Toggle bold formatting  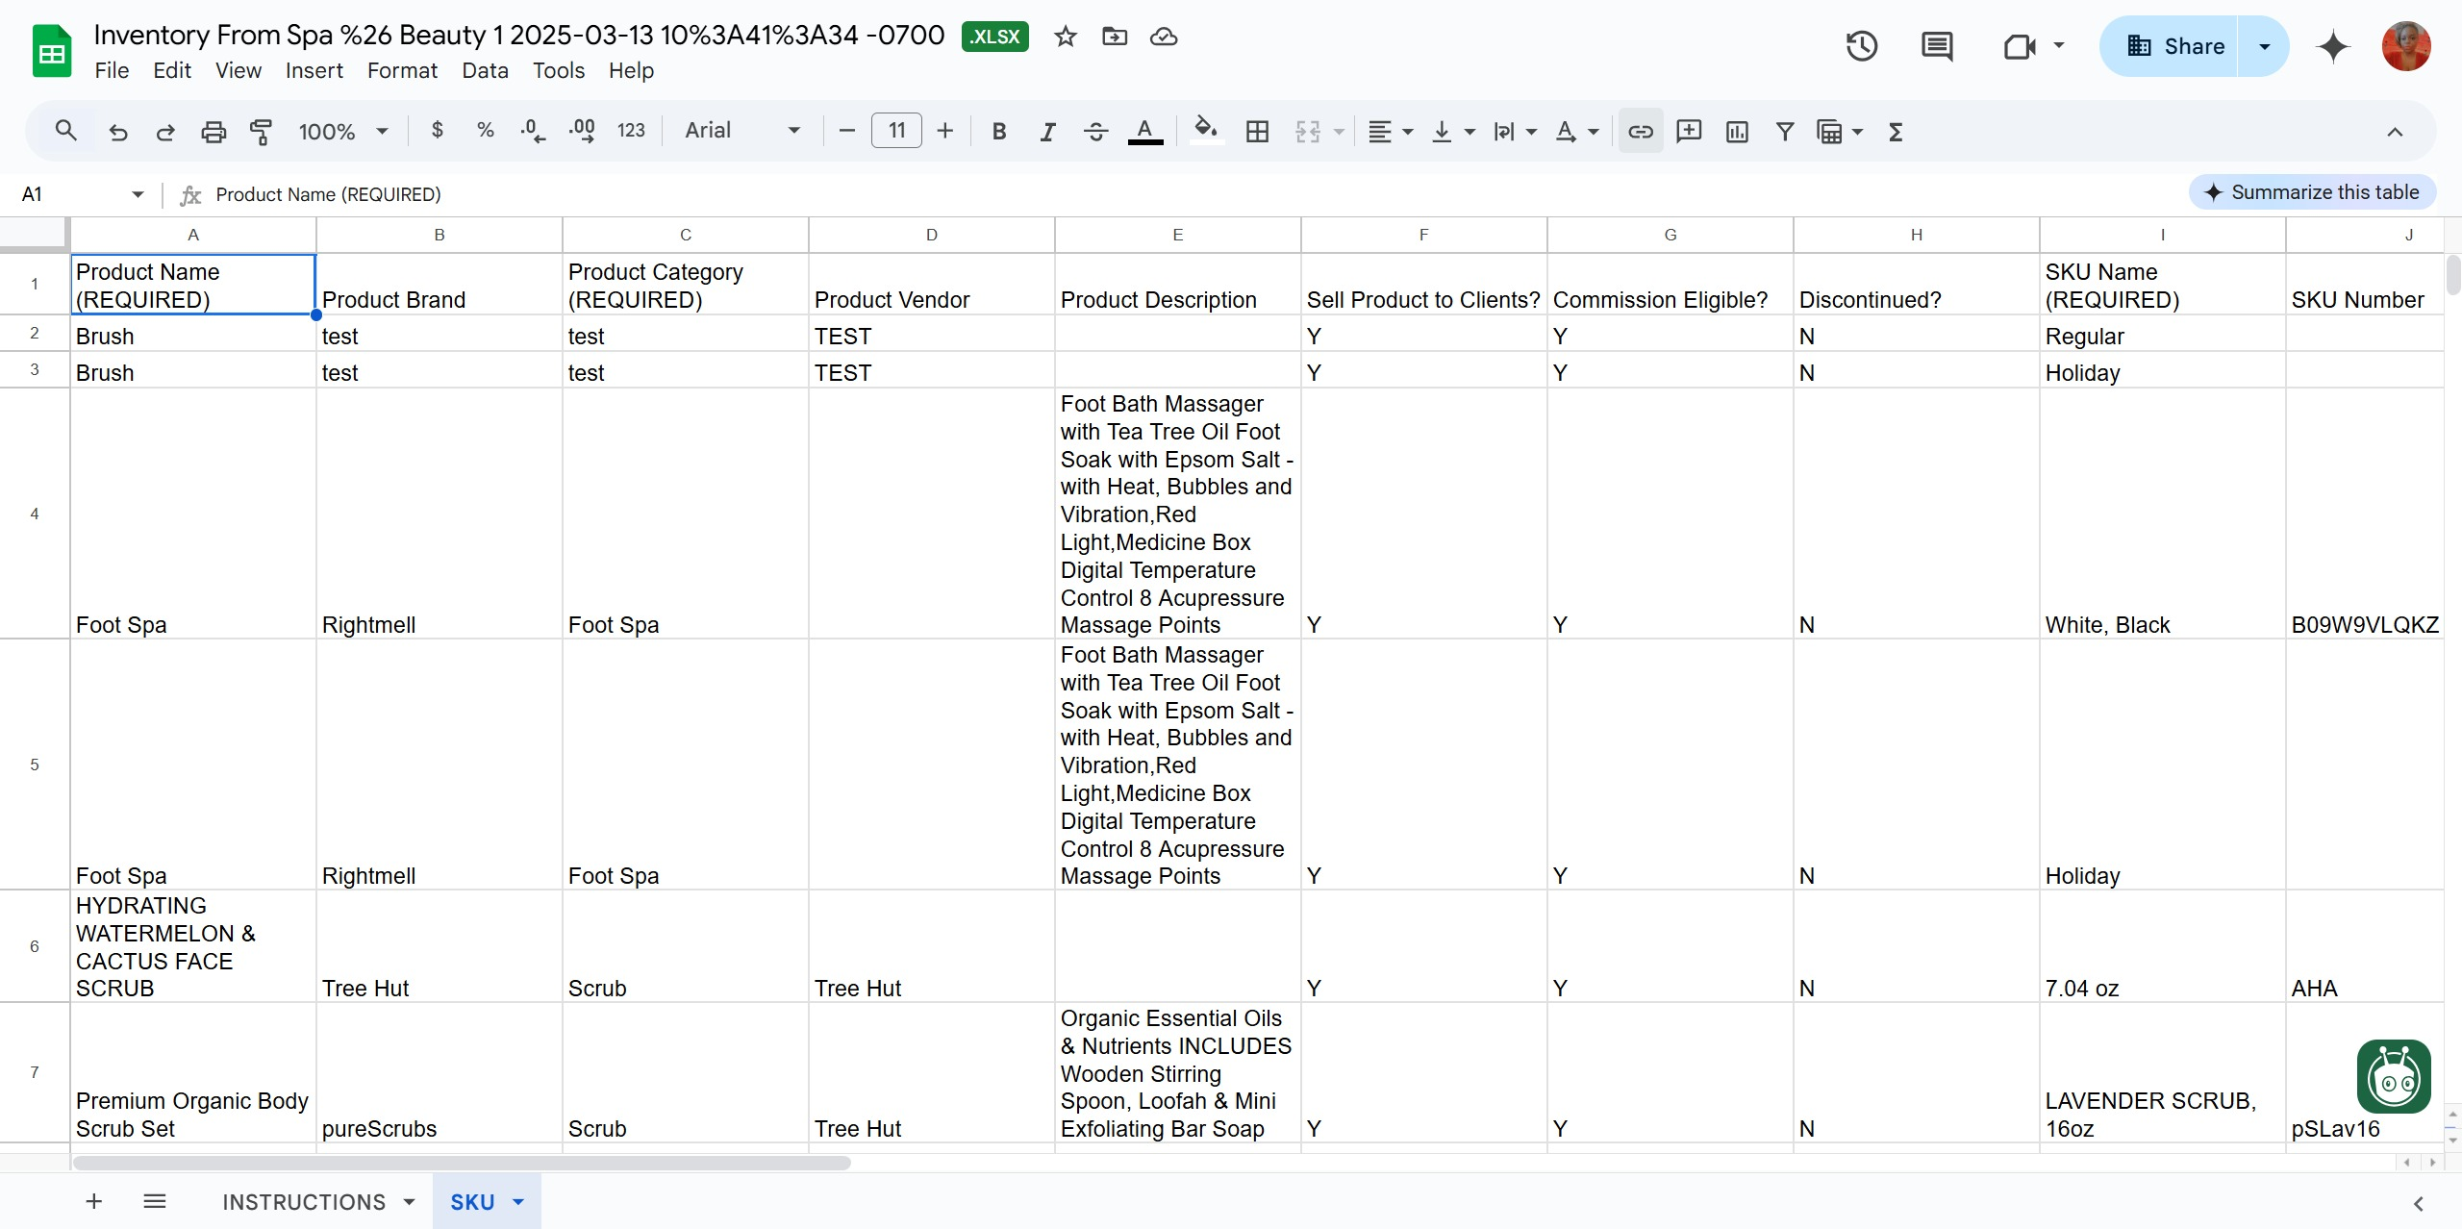click(x=999, y=131)
